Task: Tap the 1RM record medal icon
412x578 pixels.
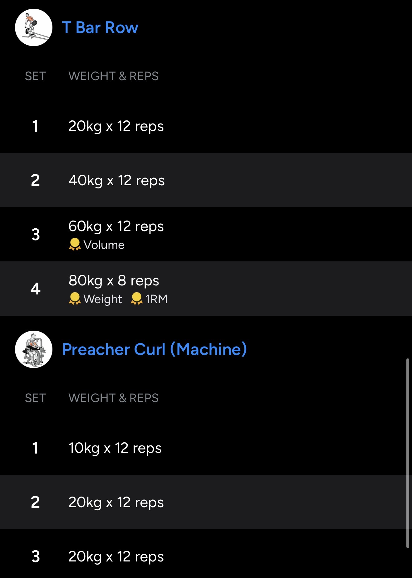Action: coord(136,299)
